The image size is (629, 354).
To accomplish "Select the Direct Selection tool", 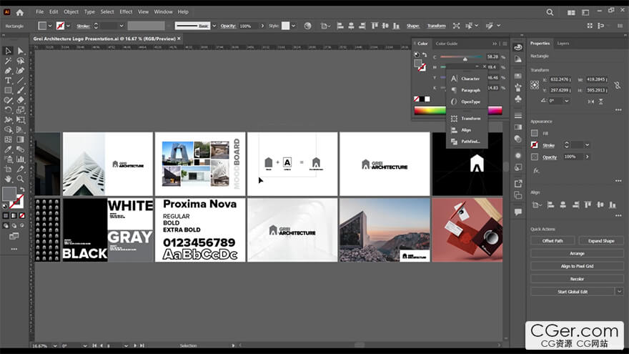I will tap(20, 51).
